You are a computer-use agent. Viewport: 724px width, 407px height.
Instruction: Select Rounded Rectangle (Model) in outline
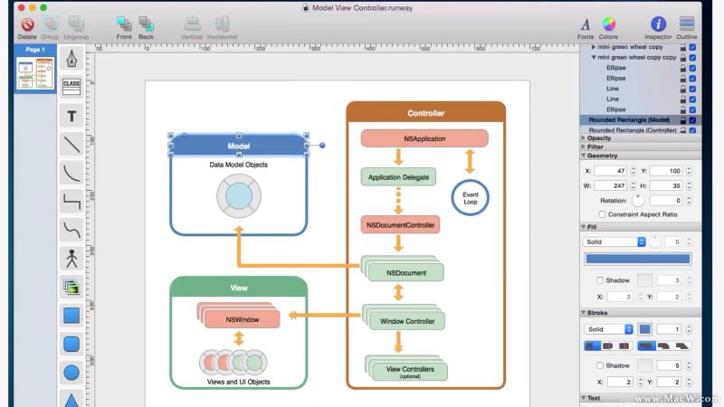[629, 120]
